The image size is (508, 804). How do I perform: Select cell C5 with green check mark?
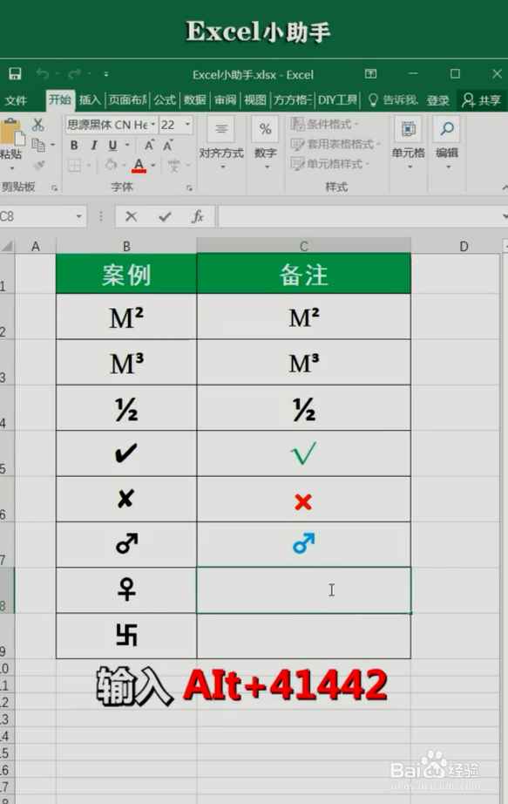click(x=303, y=453)
